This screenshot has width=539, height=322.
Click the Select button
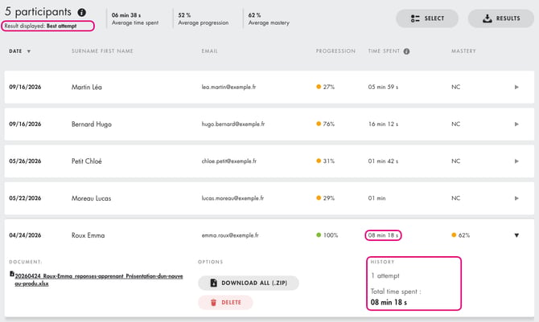click(427, 18)
